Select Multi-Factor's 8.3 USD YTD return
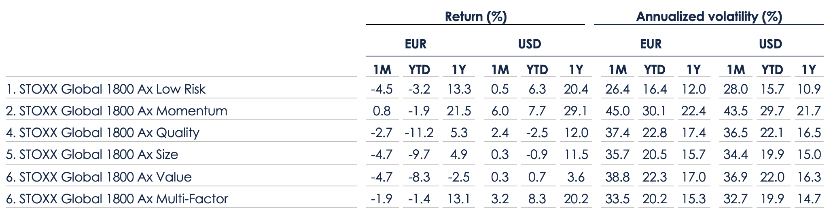The image size is (831, 213). 537,198
